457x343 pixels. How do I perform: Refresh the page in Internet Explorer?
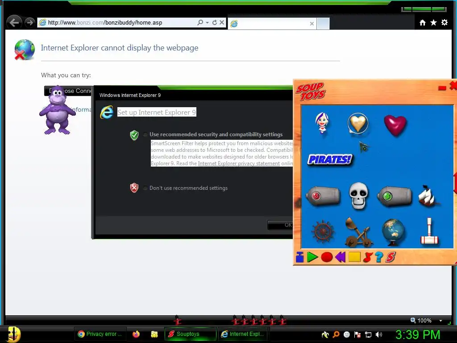(215, 22)
